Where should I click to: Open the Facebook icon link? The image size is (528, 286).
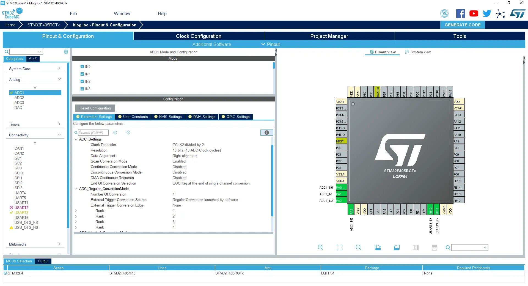coord(460,13)
